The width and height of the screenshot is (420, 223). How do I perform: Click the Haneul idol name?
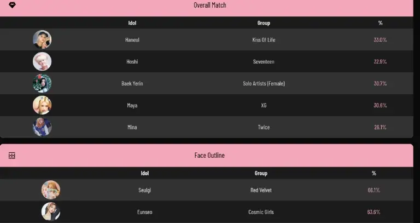pos(132,40)
